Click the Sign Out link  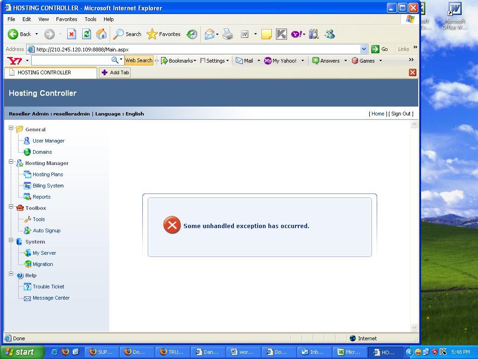401,114
